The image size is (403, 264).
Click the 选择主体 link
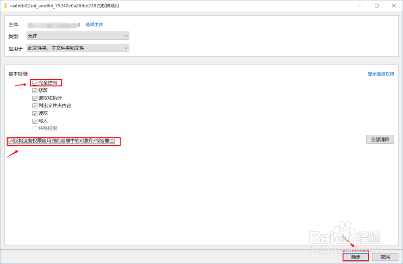[x=94, y=25]
